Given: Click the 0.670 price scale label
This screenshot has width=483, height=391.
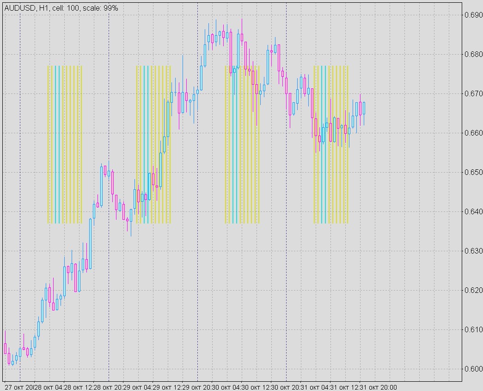Looking at the screenshot, I should click(x=473, y=94).
